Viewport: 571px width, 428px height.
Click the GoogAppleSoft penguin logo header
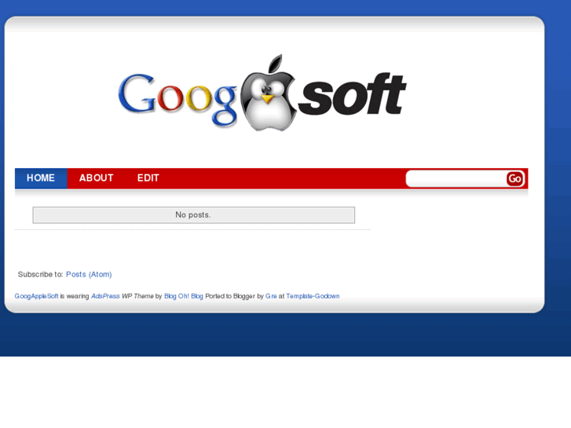(262, 93)
